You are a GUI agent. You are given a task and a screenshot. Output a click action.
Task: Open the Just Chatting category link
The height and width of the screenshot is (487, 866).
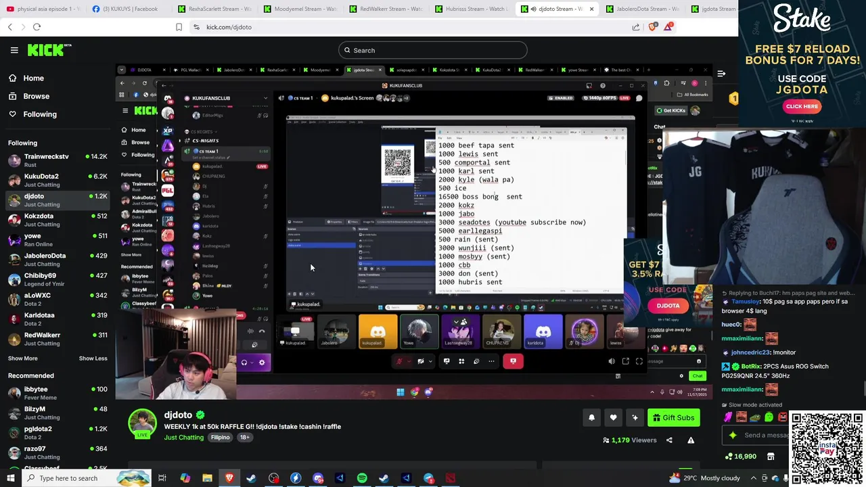pyautogui.click(x=183, y=438)
